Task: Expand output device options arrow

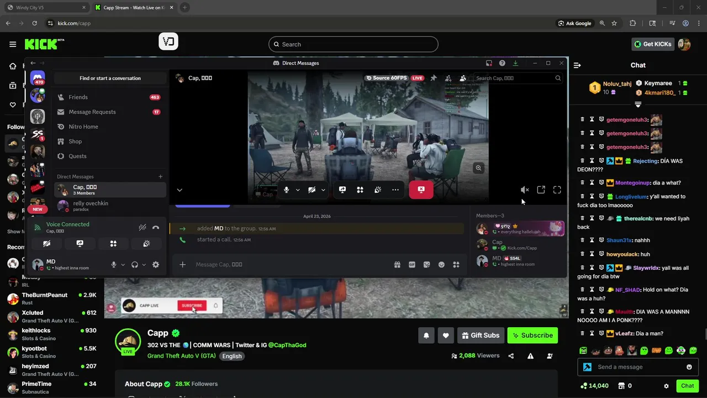Action: click(144, 265)
